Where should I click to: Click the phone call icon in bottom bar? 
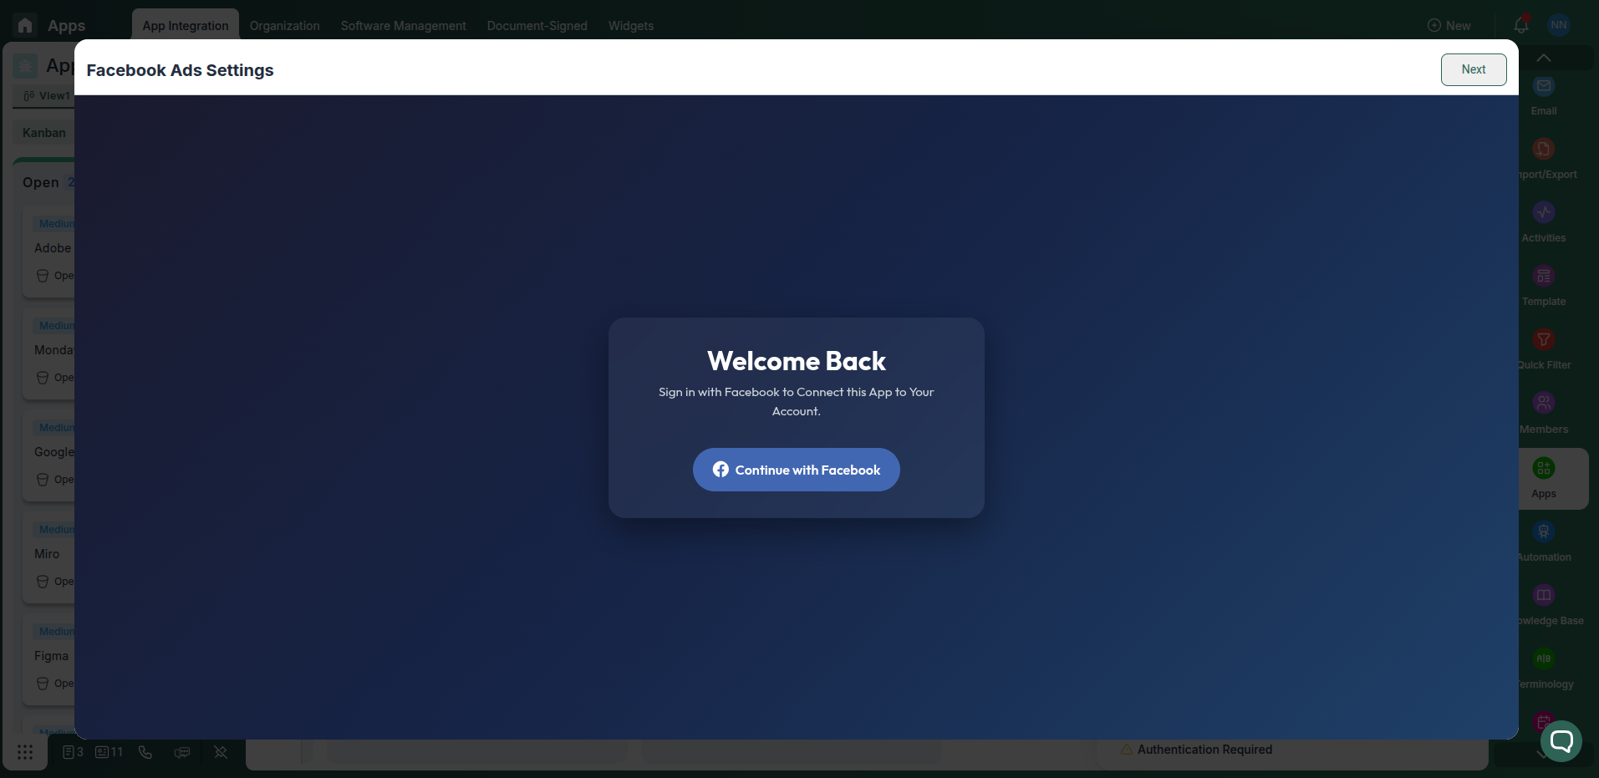click(x=145, y=752)
